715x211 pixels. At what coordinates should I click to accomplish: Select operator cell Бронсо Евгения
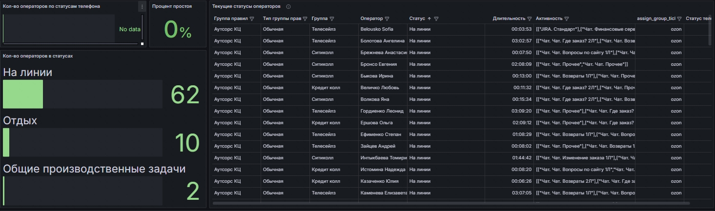coord(383,64)
